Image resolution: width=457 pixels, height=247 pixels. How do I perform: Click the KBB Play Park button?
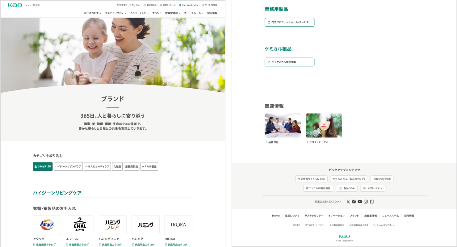[382, 179]
